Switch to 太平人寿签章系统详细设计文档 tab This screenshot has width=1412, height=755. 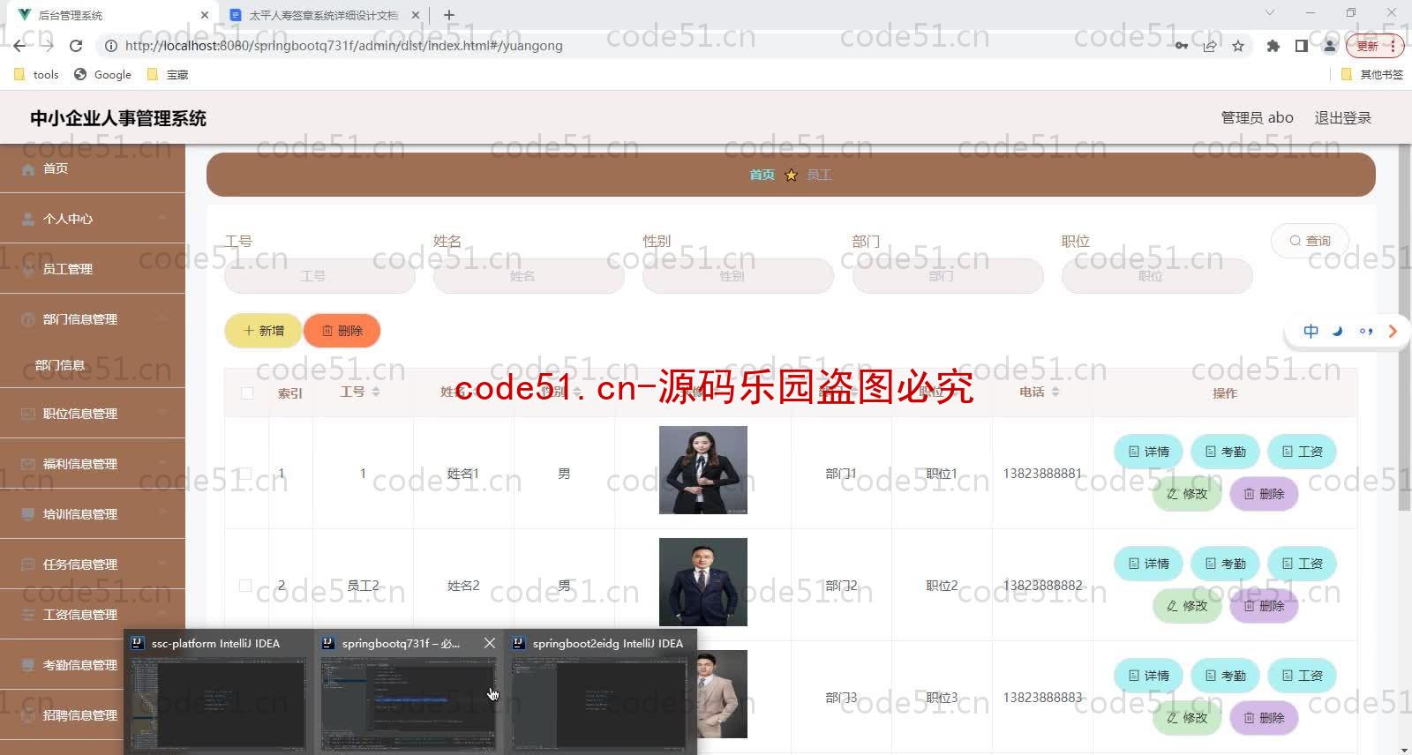click(322, 15)
